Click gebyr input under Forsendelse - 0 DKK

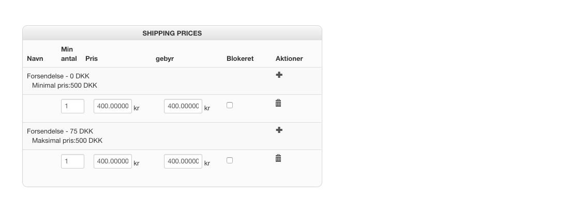[183, 106]
